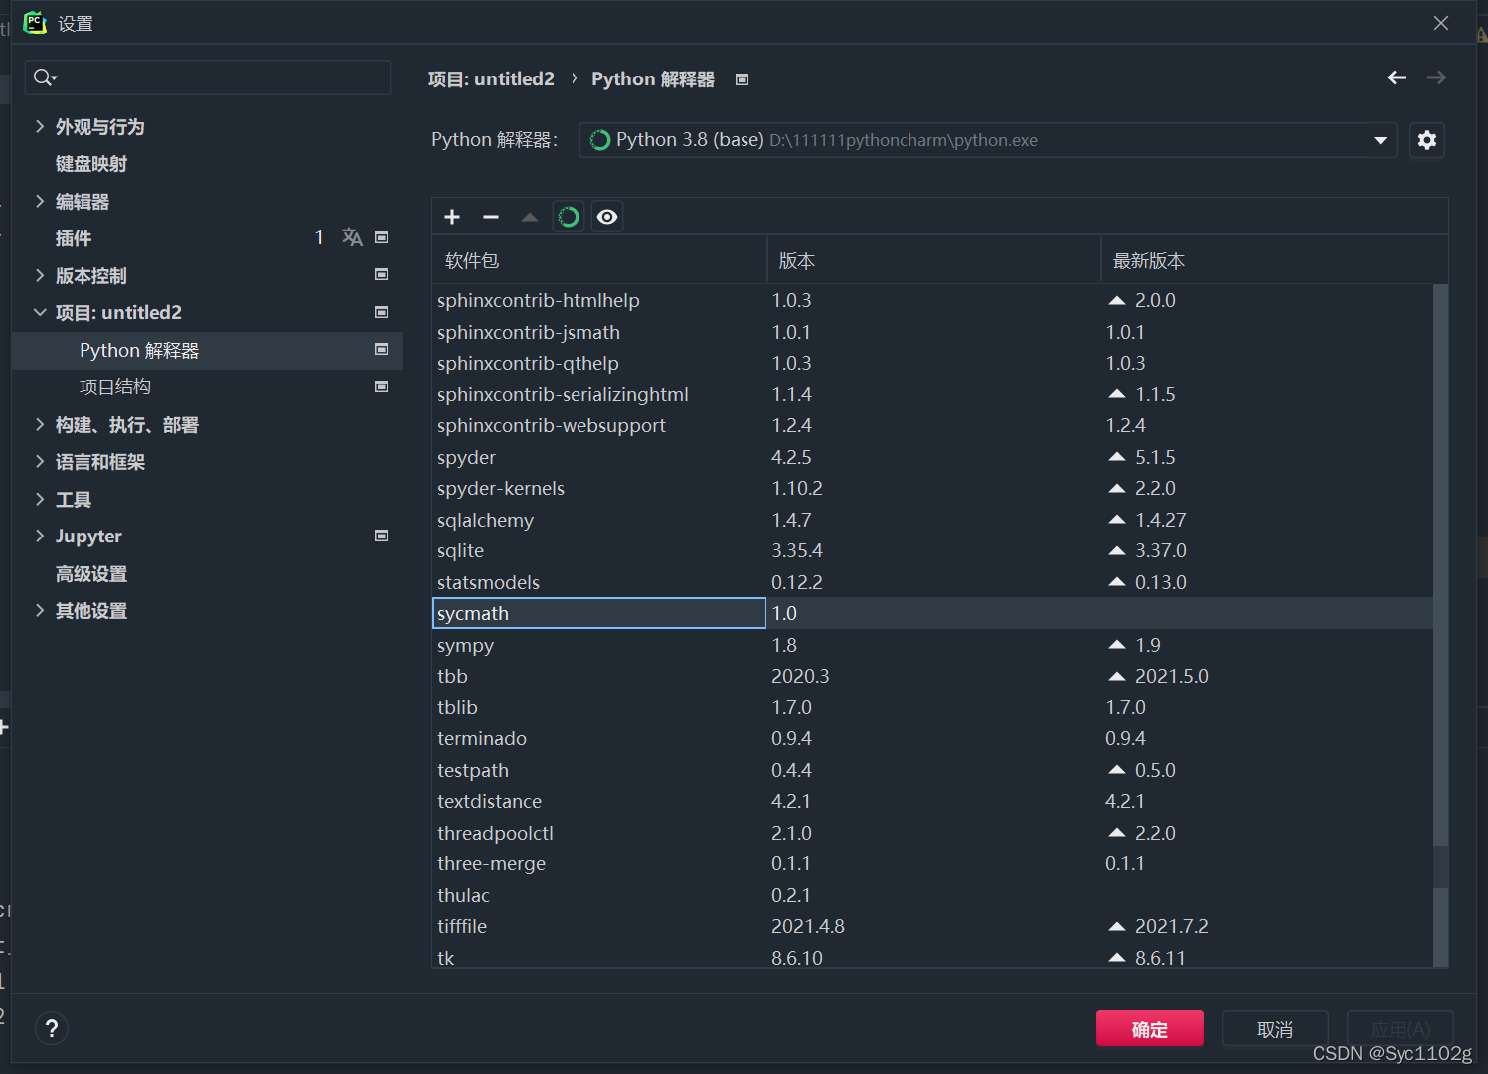Select 插件 in settings tree
Image resolution: width=1488 pixels, height=1074 pixels.
(74, 238)
